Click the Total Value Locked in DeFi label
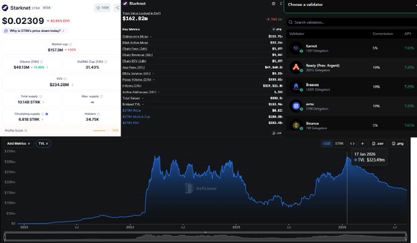Viewport: 417px width, 243px height. pyautogui.click(x=142, y=13)
